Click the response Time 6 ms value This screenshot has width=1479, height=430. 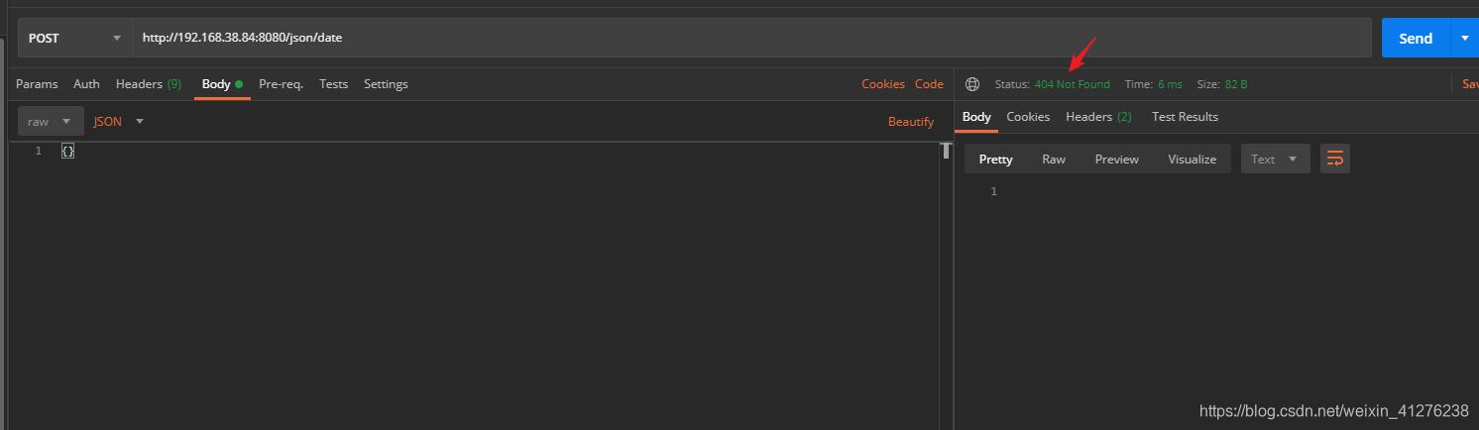click(x=1170, y=84)
